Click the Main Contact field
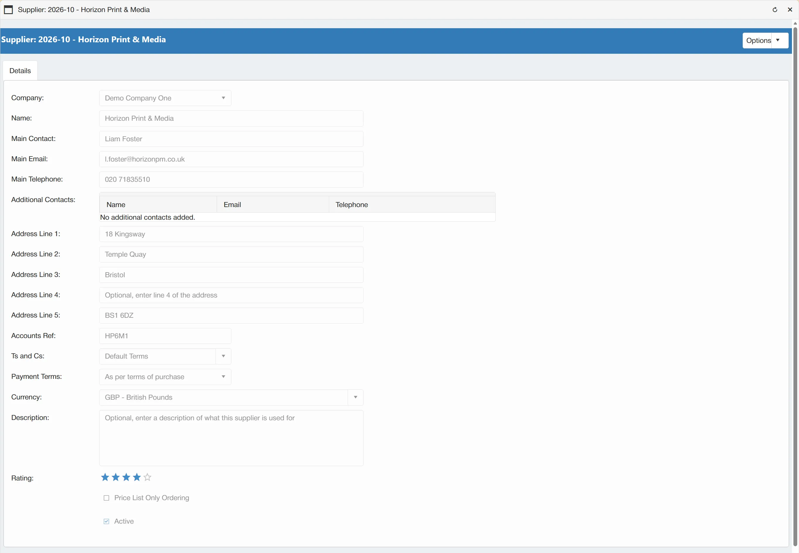This screenshot has height=553, width=799. [231, 139]
